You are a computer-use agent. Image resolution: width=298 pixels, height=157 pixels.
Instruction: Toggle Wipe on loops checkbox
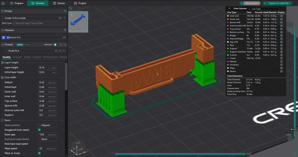[x=39, y=153]
